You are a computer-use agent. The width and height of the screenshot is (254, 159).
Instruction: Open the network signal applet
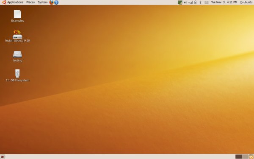point(190,2)
